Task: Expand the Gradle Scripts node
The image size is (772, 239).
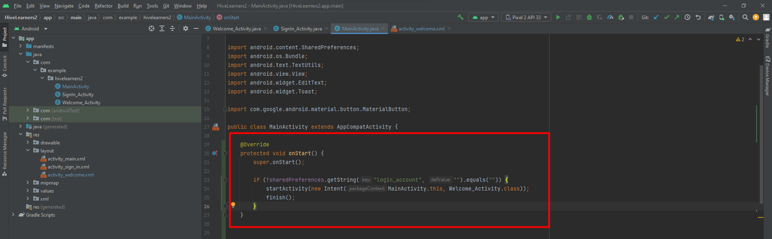Action: [x=13, y=215]
